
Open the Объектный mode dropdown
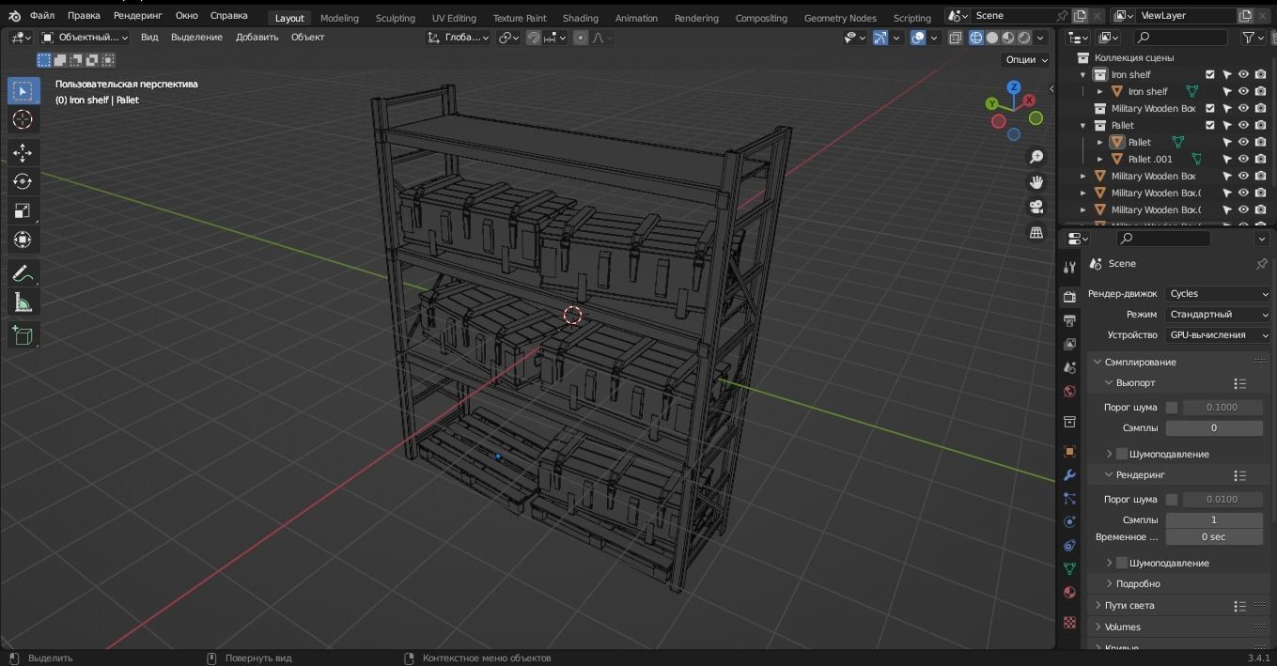(x=84, y=38)
